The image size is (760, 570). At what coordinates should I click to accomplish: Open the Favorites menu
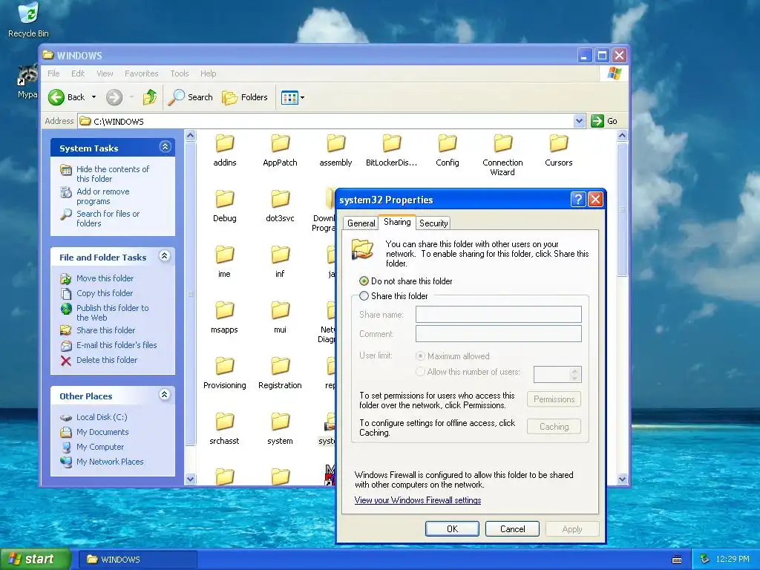pyautogui.click(x=141, y=73)
